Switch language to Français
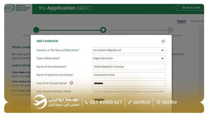 pos(197,21)
